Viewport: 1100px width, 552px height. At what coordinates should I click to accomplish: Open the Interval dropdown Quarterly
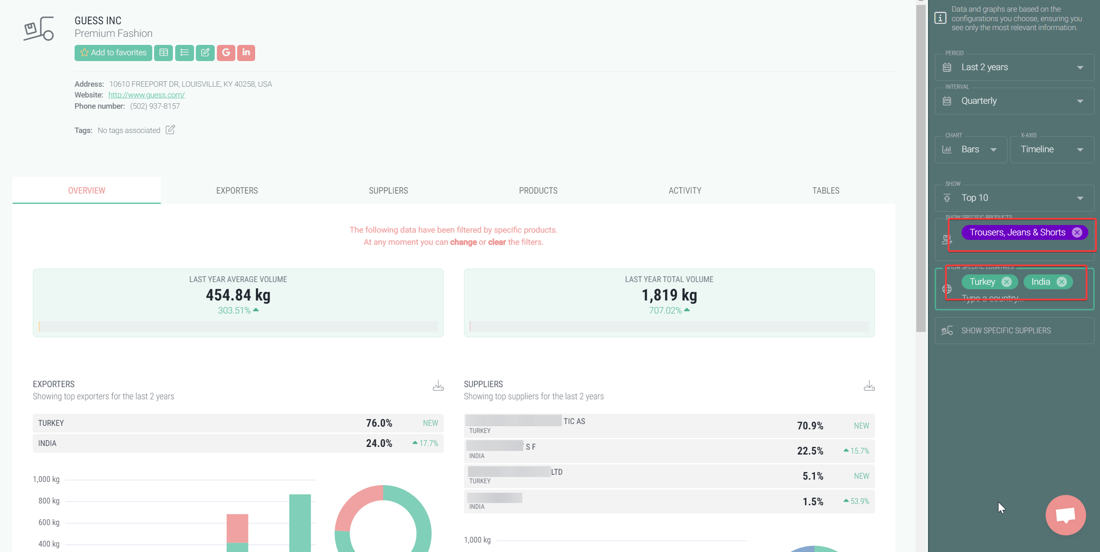pyautogui.click(x=1014, y=101)
